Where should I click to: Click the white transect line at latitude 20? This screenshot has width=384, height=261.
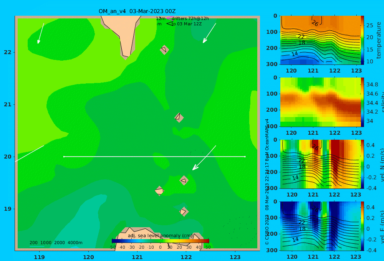(x=154, y=157)
